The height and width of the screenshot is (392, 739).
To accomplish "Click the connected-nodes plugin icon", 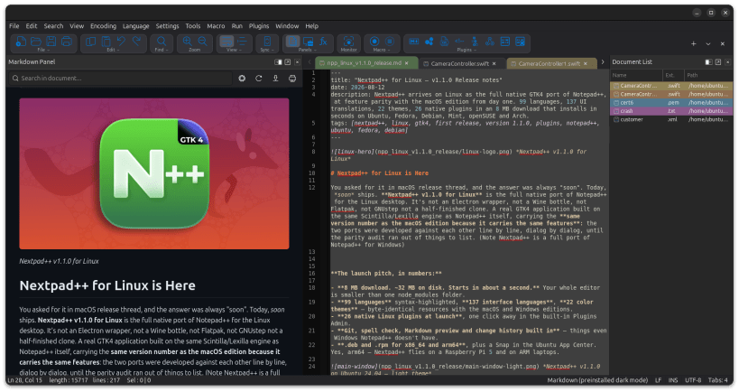I will [429, 42].
